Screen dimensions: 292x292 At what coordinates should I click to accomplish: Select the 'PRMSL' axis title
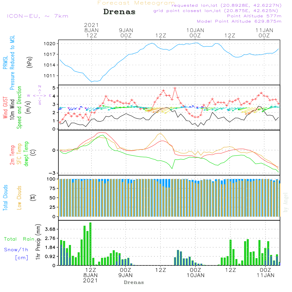click(5, 62)
